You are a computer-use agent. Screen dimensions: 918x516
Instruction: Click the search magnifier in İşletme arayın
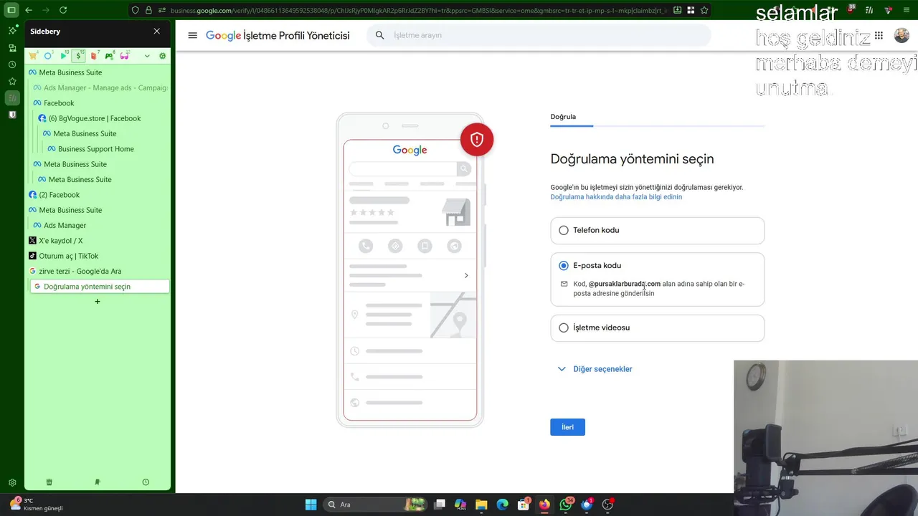379,35
